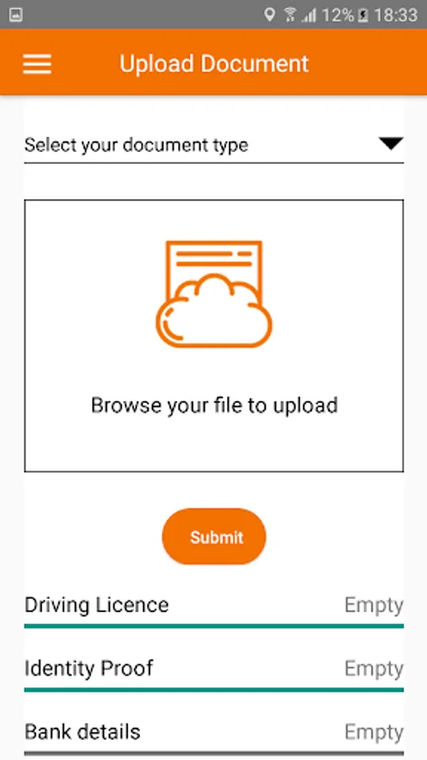Tap the 18:33 clock in status bar
Screen dimensions: 427x760
(x=396, y=15)
